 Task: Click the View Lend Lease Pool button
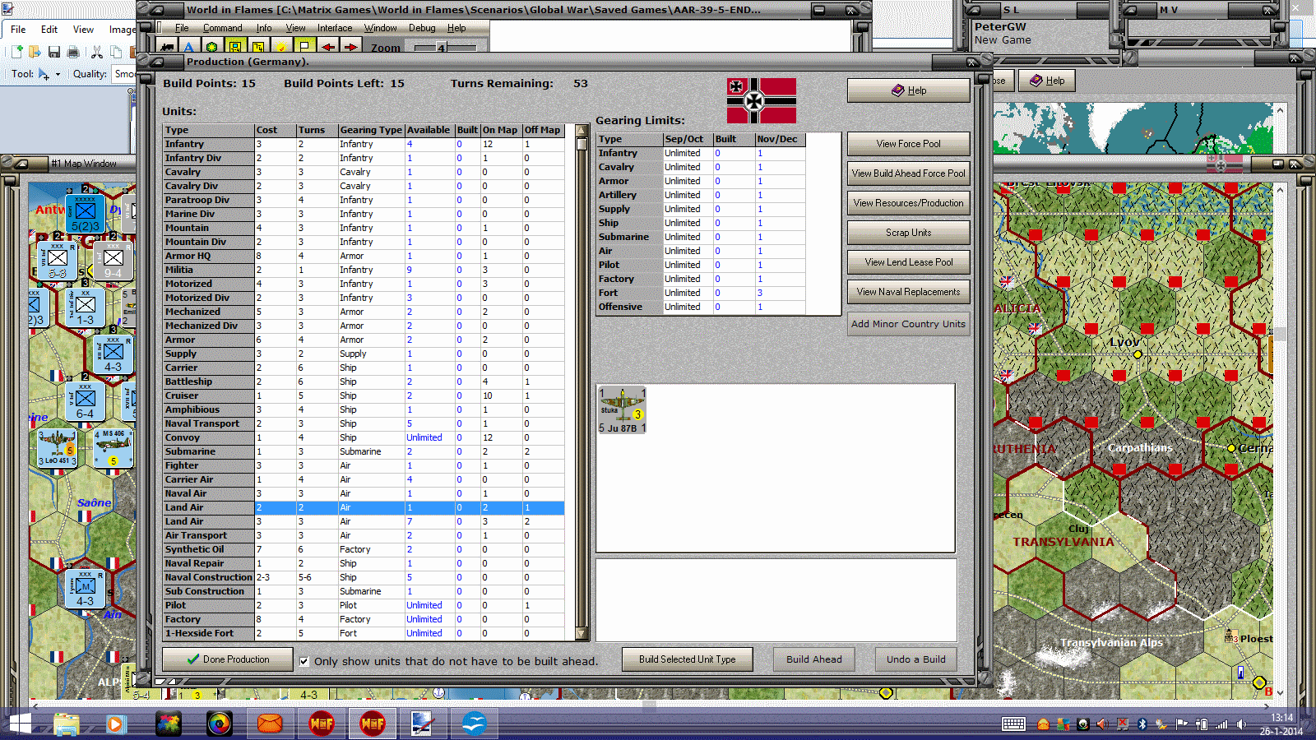[909, 262]
